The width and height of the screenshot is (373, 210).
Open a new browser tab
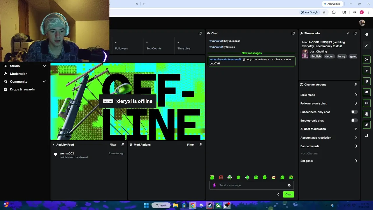pyautogui.click(x=144, y=4)
